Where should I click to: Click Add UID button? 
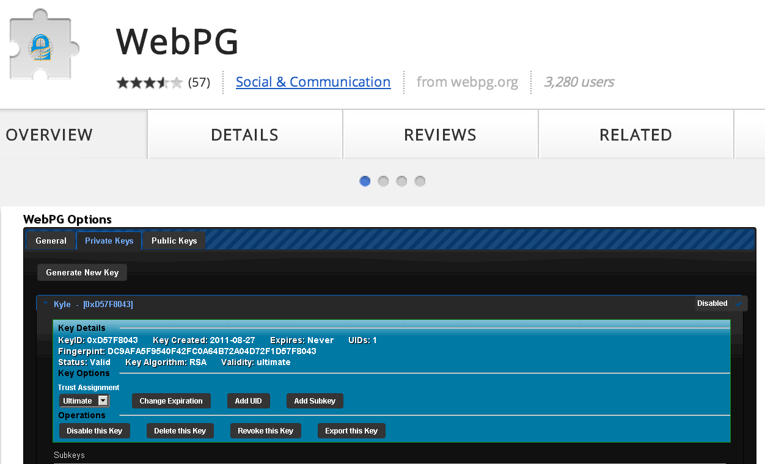[248, 401]
